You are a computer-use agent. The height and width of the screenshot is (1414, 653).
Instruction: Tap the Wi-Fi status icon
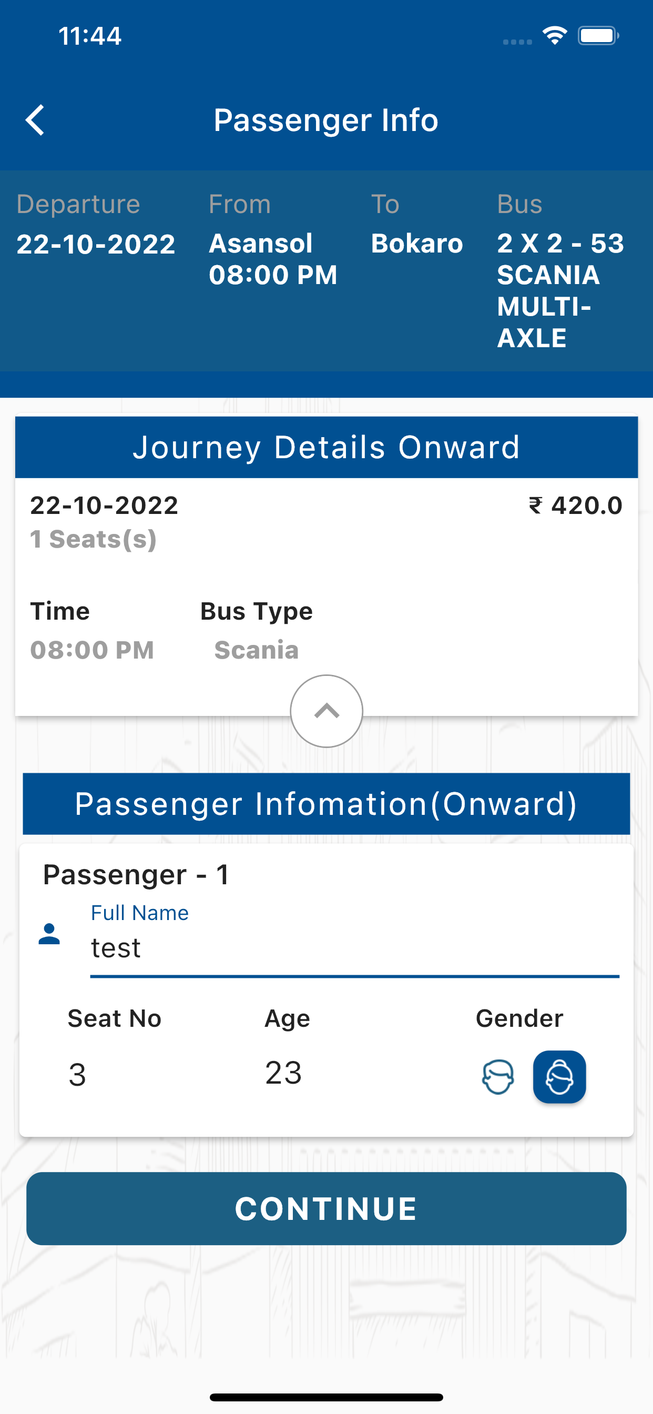click(x=555, y=36)
